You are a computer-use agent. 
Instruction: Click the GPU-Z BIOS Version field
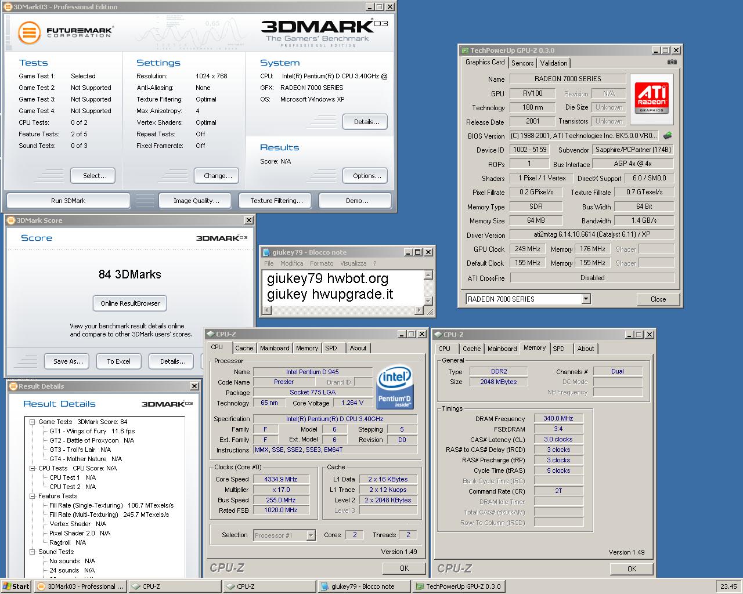(x=585, y=136)
